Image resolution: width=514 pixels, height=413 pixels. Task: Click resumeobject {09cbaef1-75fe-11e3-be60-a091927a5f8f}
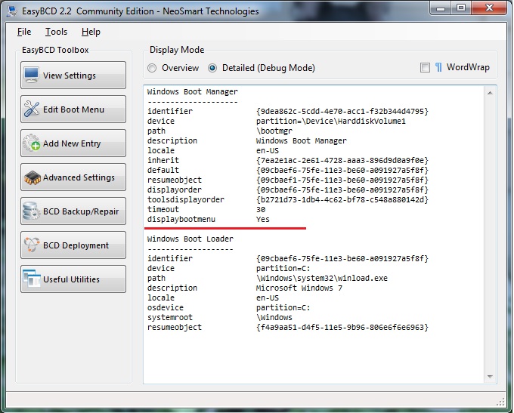(342, 180)
